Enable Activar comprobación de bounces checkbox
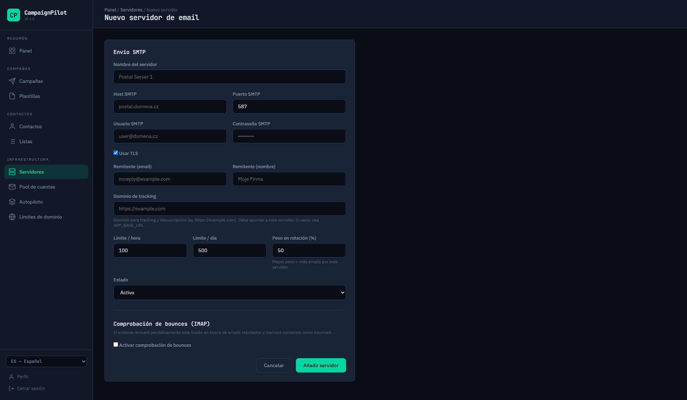Image resolution: width=687 pixels, height=400 pixels. tap(116, 344)
